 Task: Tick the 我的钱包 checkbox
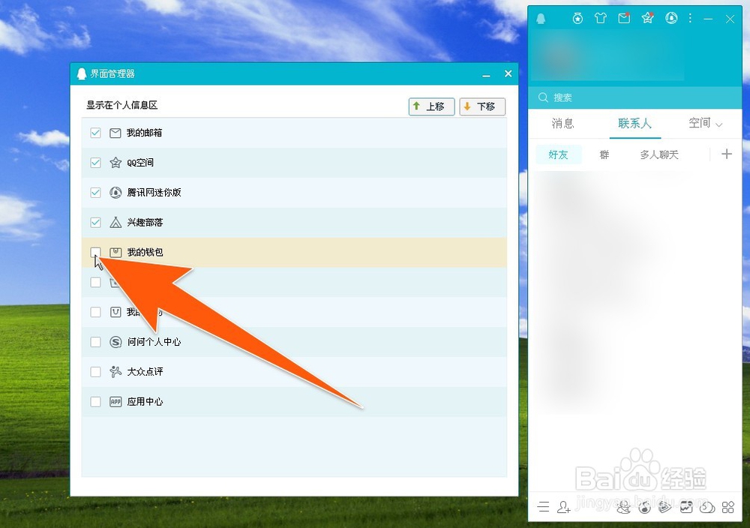pyautogui.click(x=96, y=252)
